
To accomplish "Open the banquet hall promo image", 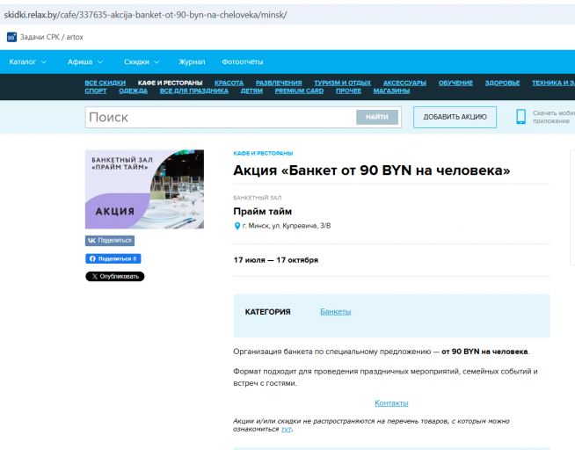I will (x=144, y=189).
